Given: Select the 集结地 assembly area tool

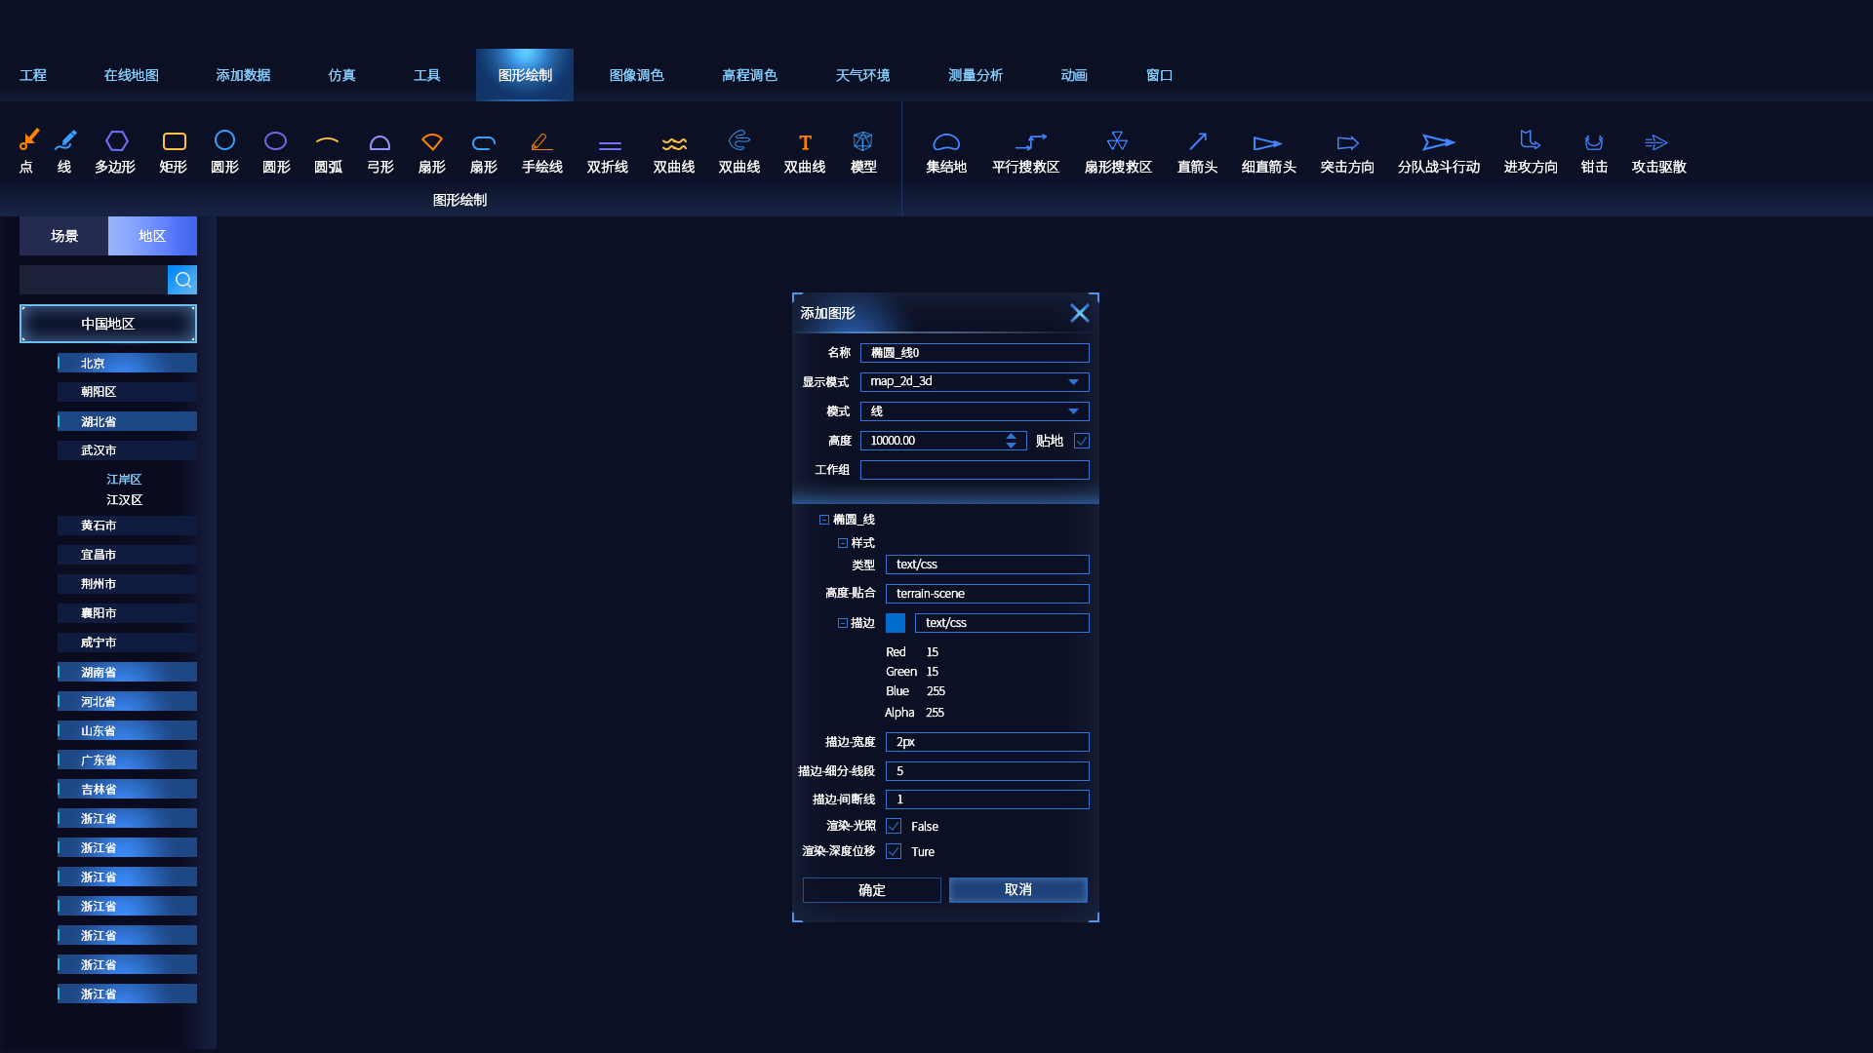Looking at the screenshot, I should (x=946, y=152).
